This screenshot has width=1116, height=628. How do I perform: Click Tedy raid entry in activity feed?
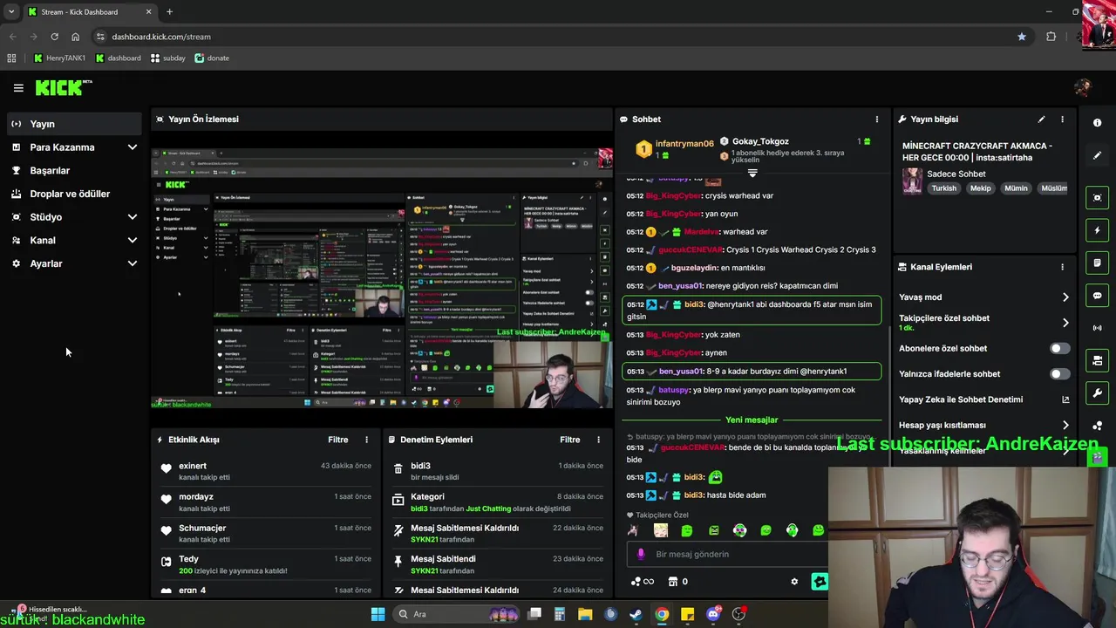tap(267, 564)
